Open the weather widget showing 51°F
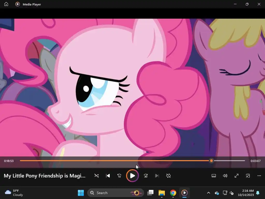The image size is (265, 199). coord(14,193)
